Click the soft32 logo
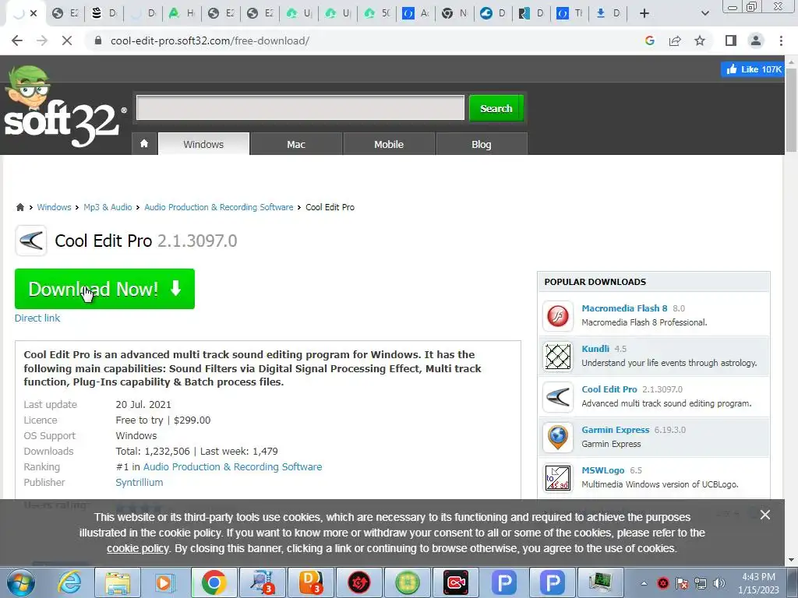The width and height of the screenshot is (798, 598). pos(64,107)
